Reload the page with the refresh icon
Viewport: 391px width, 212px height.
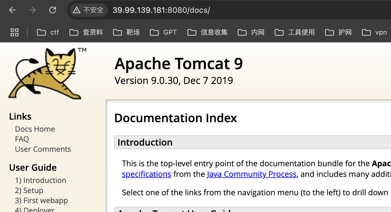tap(53, 10)
